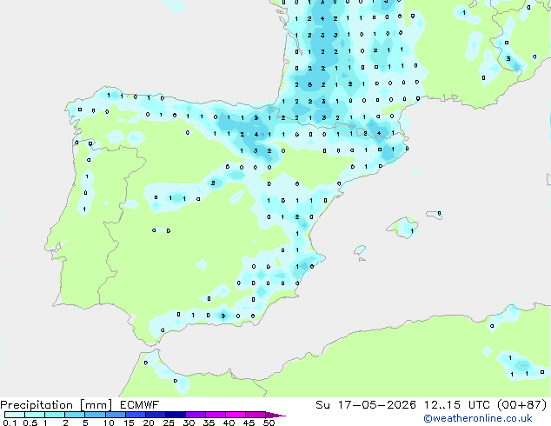551x426 pixels.
Task: Click the value 1 on Mallorca island
Action: pos(412,231)
